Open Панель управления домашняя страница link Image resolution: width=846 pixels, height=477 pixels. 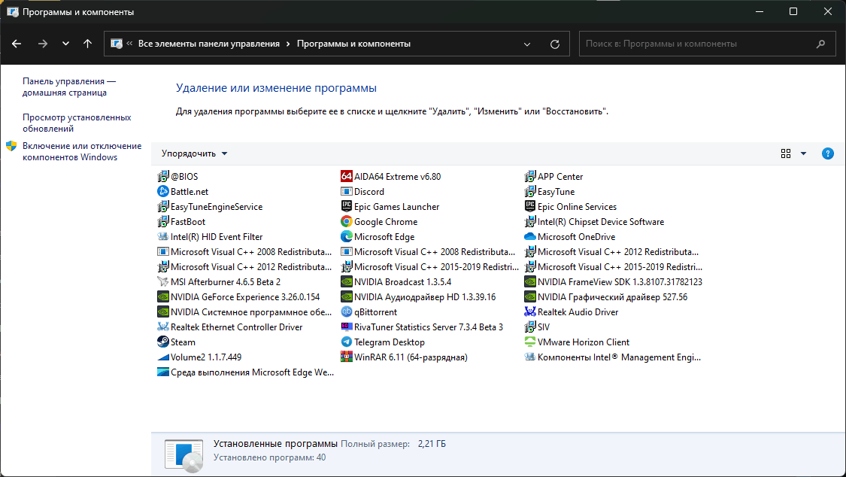[69, 87]
